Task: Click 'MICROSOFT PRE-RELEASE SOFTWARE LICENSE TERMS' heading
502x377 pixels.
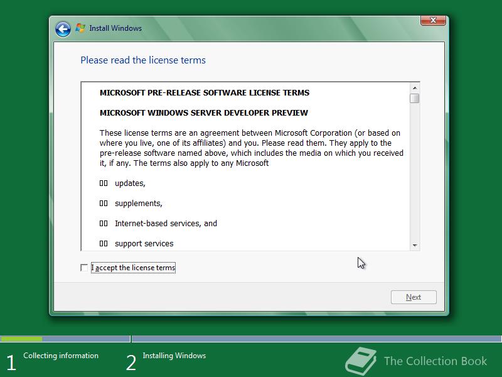Action: 205,92
